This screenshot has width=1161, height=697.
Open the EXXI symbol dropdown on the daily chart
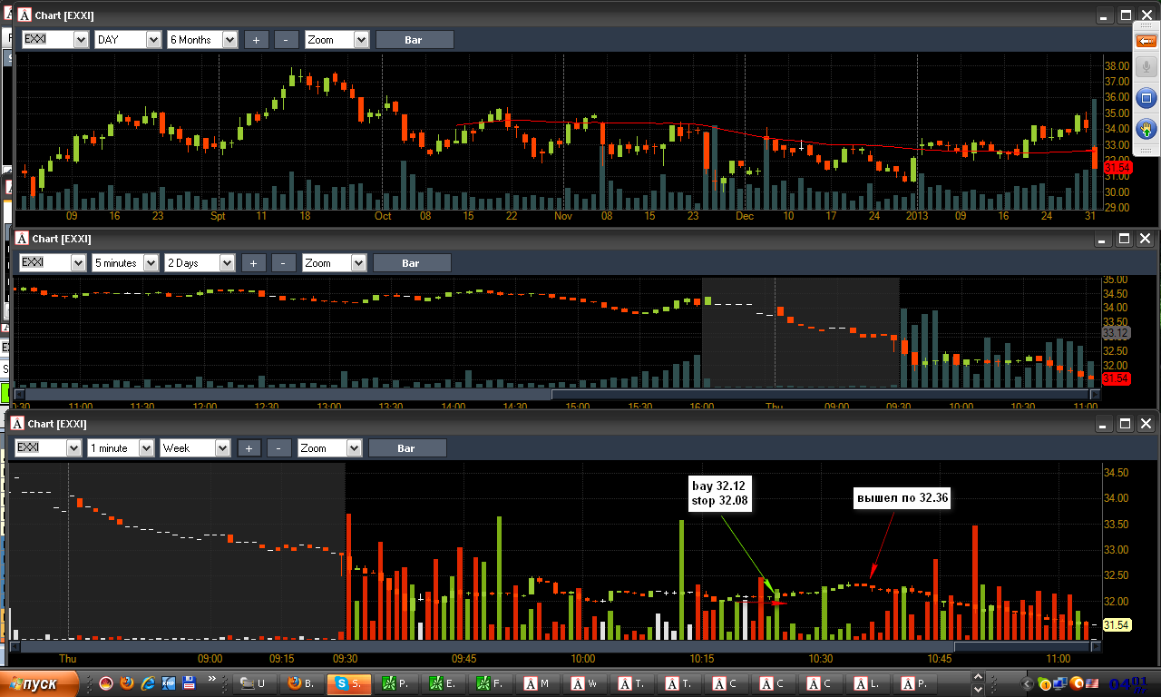coord(55,40)
